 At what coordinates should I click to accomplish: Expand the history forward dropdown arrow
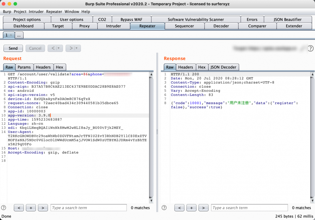pos(77,48)
